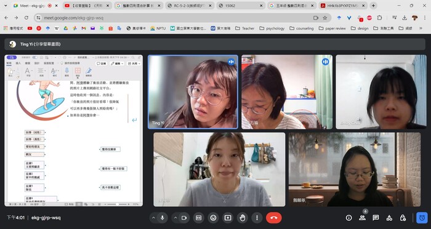Open the design bookmarks folder
431x229 pixels.
pos(360,28)
